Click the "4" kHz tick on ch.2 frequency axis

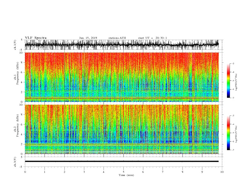point(22,134)
